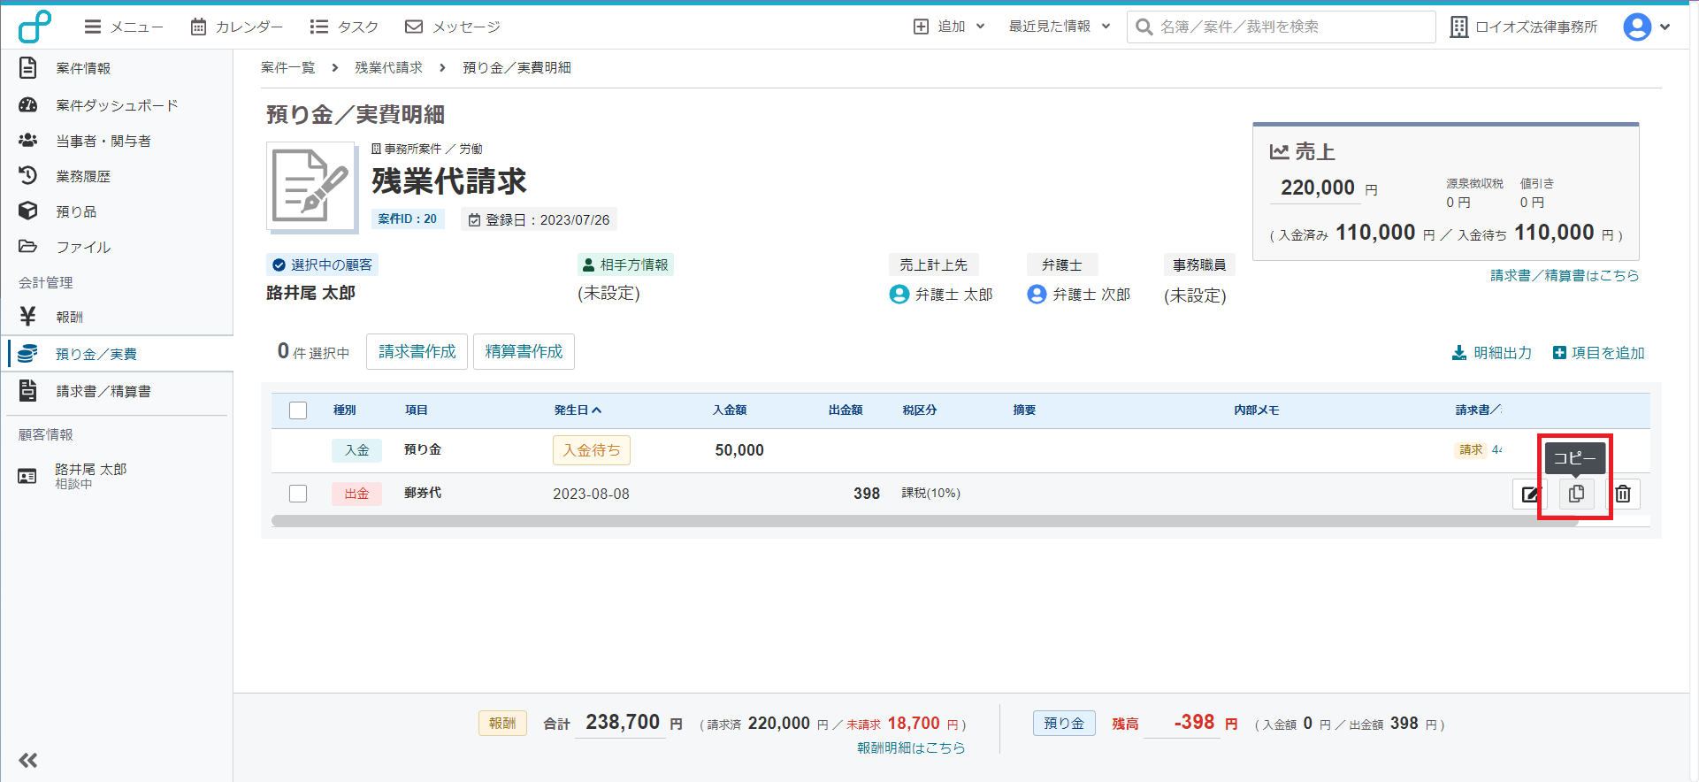Image resolution: width=1699 pixels, height=782 pixels.
Task: Open 業務履歴 in the sidebar
Action: click(x=83, y=176)
